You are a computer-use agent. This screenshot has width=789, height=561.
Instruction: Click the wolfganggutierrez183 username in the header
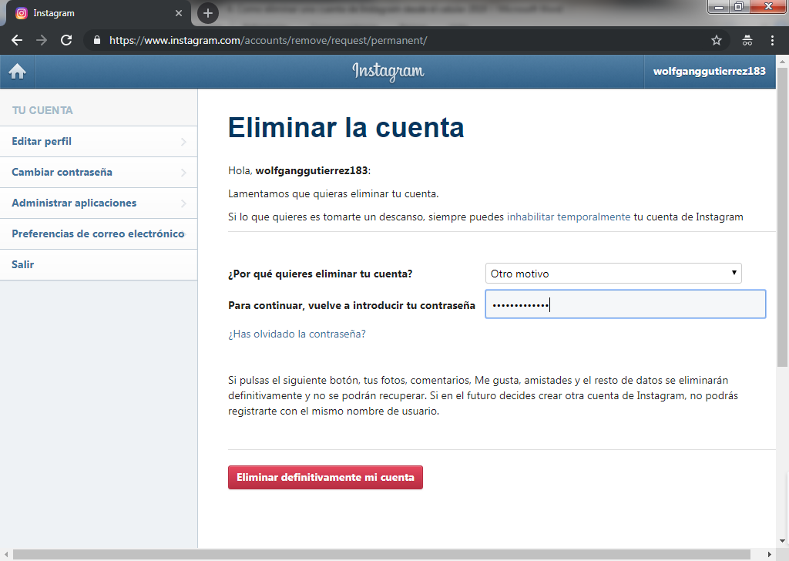tap(710, 72)
